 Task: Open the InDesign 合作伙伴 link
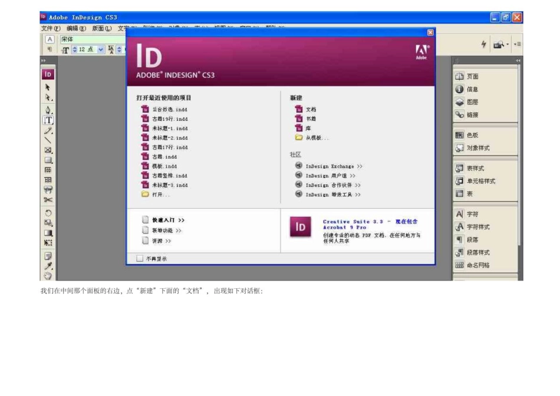(328, 185)
